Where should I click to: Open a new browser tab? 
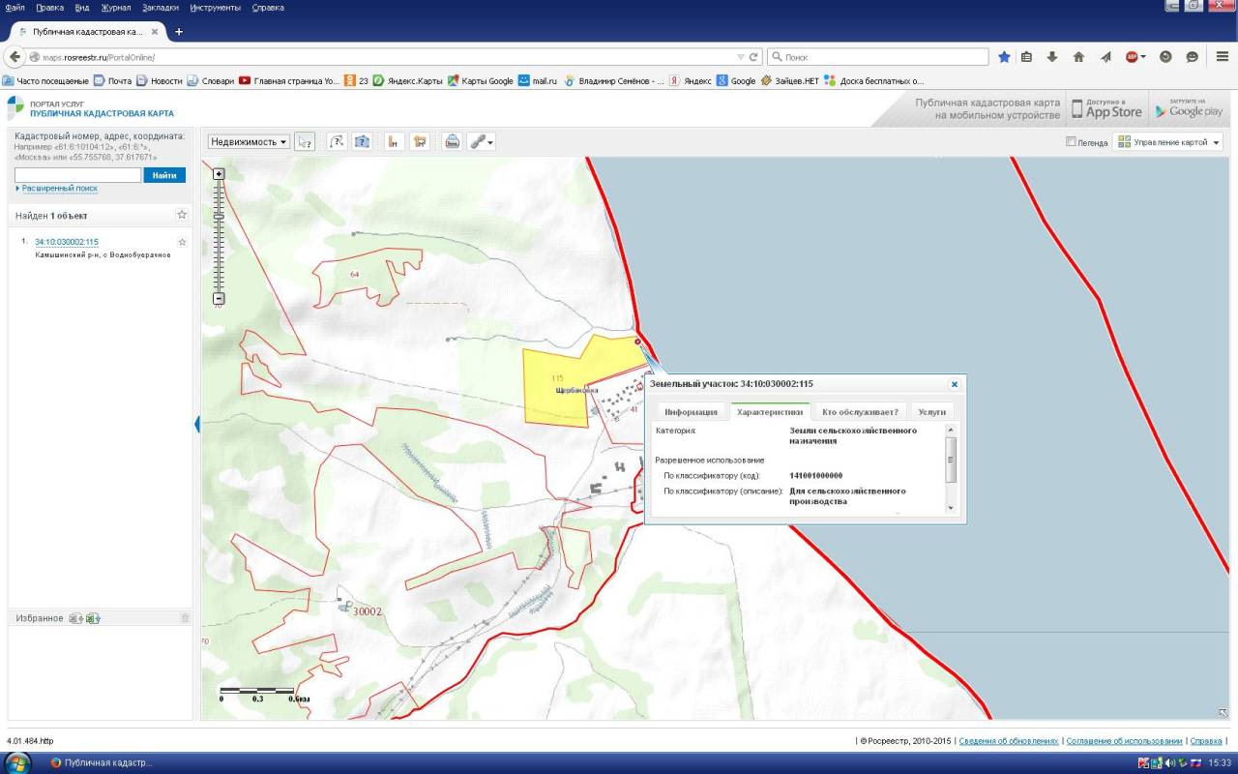(178, 32)
